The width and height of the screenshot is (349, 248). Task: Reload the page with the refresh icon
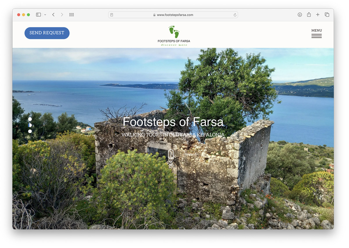coord(235,15)
